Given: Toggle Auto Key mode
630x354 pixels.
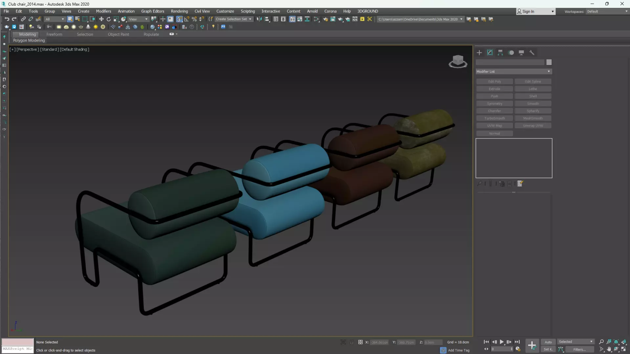Looking at the screenshot, I should pyautogui.click(x=548, y=342).
